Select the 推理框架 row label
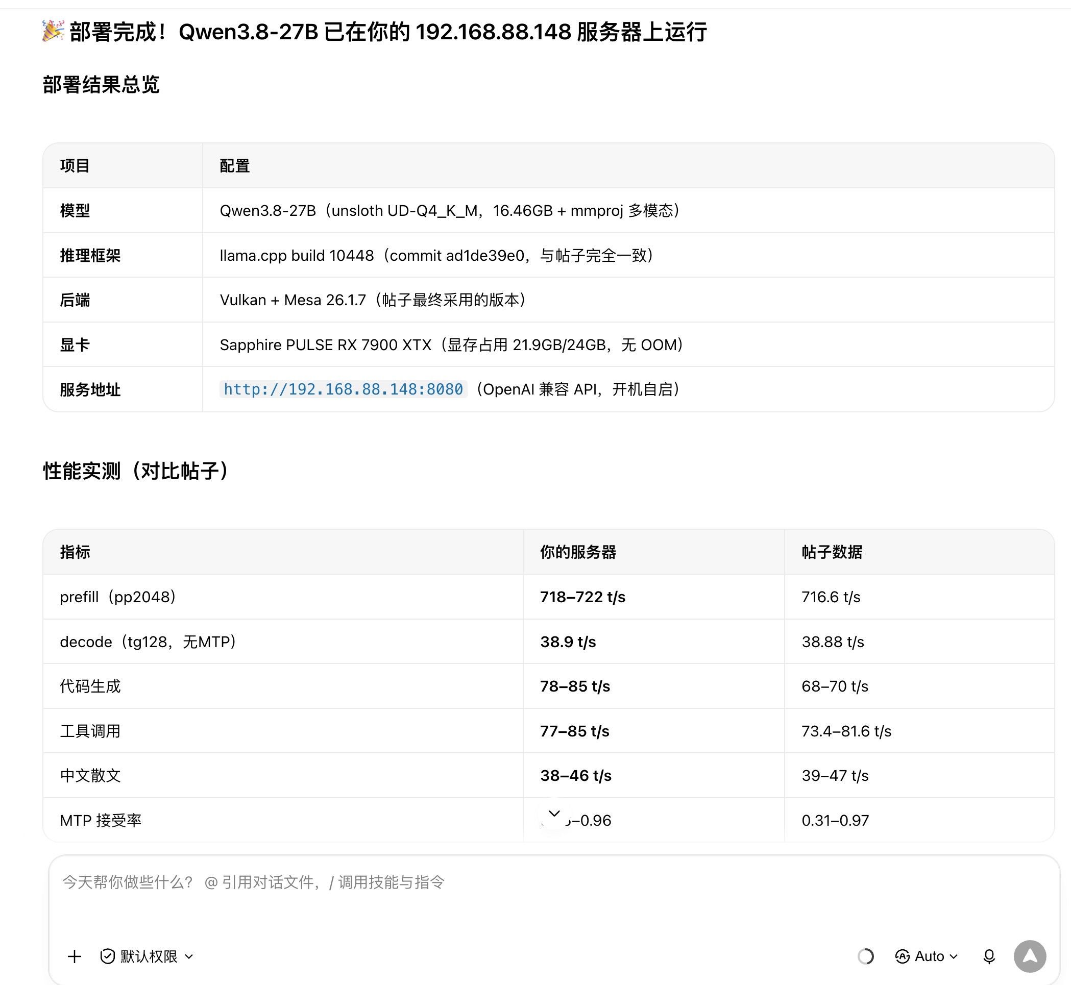 pyautogui.click(x=90, y=255)
